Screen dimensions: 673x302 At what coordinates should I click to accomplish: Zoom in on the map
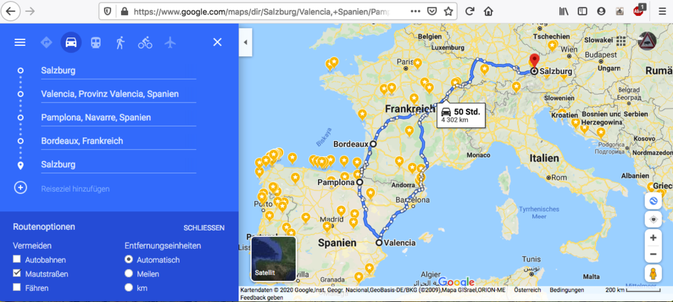[653, 238]
